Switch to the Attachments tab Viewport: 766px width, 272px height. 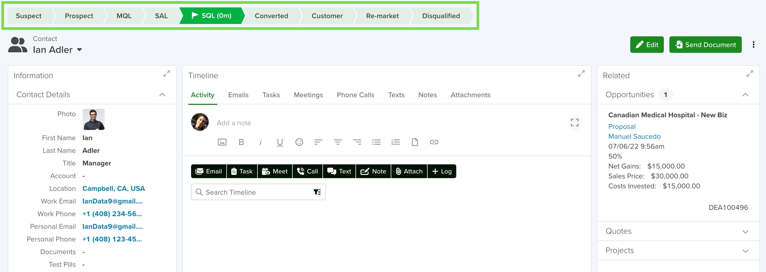click(471, 95)
